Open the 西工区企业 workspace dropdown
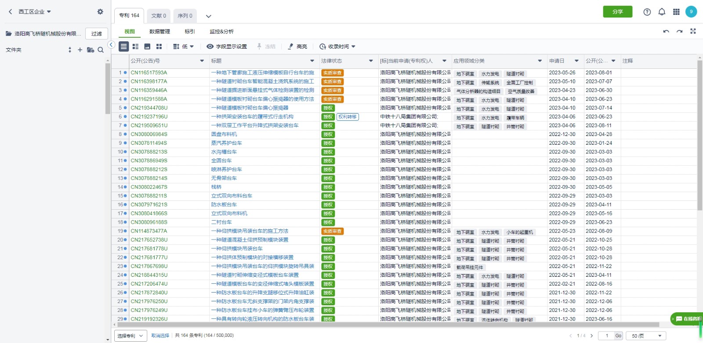The height and width of the screenshot is (343, 703). pos(35,12)
